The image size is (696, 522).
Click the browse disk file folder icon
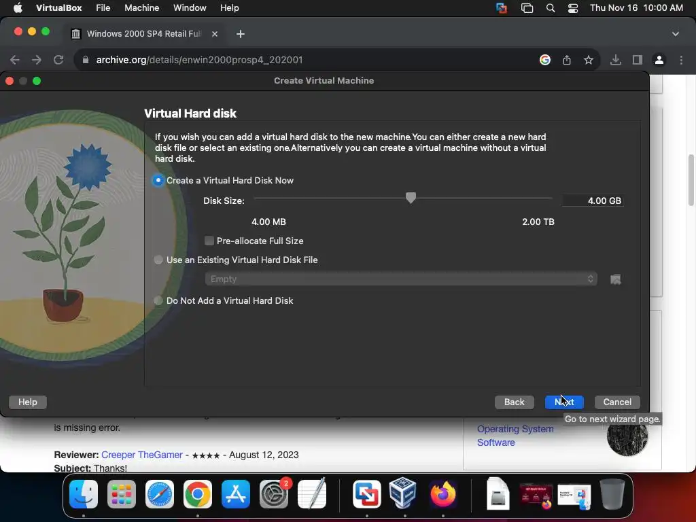615,279
